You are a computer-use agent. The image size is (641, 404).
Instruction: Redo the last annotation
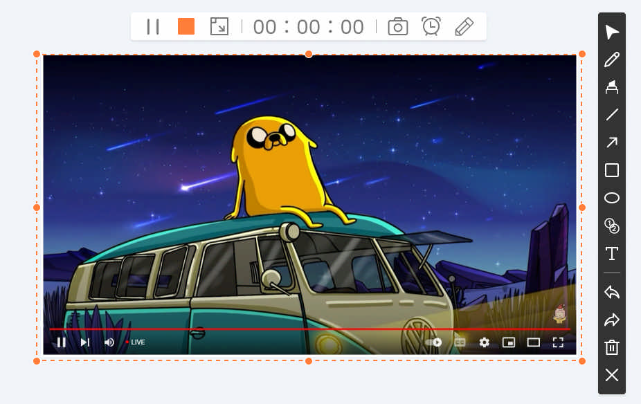(612, 320)
